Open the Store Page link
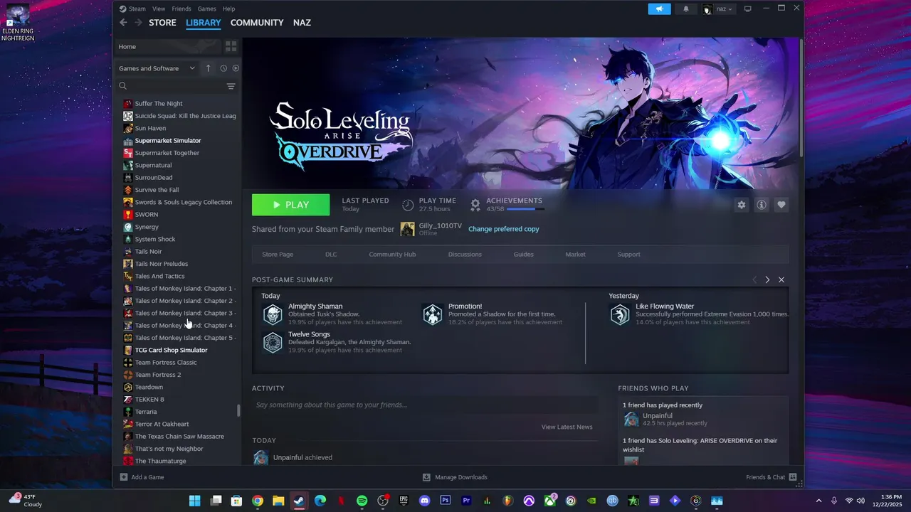Screen dimensions: 911x512 (x=278, y=255)
